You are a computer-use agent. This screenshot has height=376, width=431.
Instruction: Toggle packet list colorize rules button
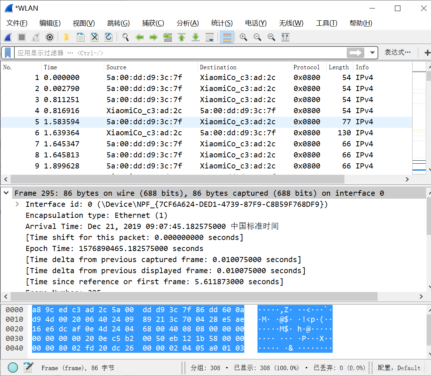(x=227, y=37)
